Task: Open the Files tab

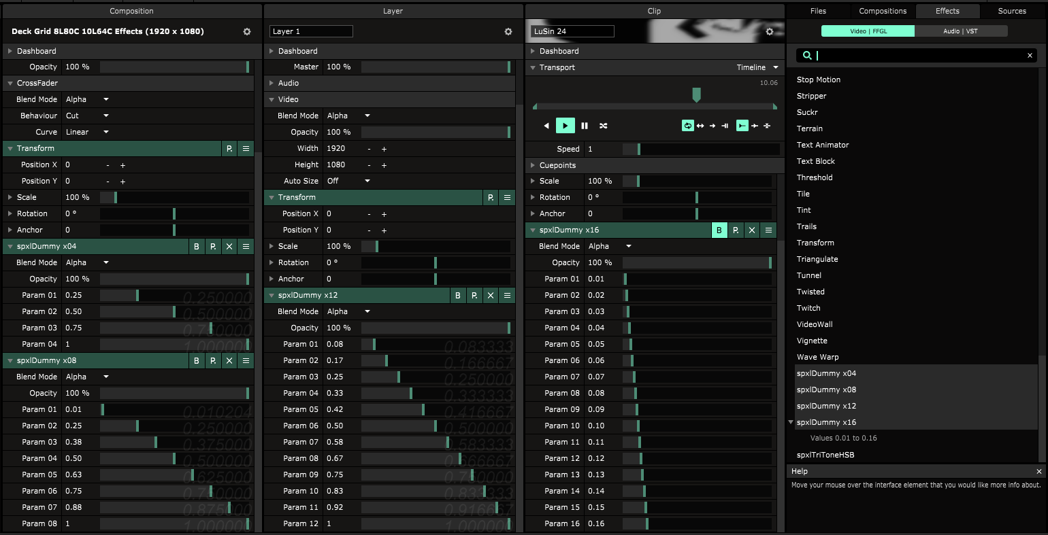Action: click(818, 11)
